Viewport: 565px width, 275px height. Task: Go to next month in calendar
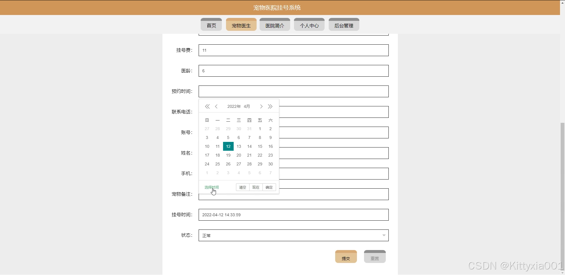[261, 106]
